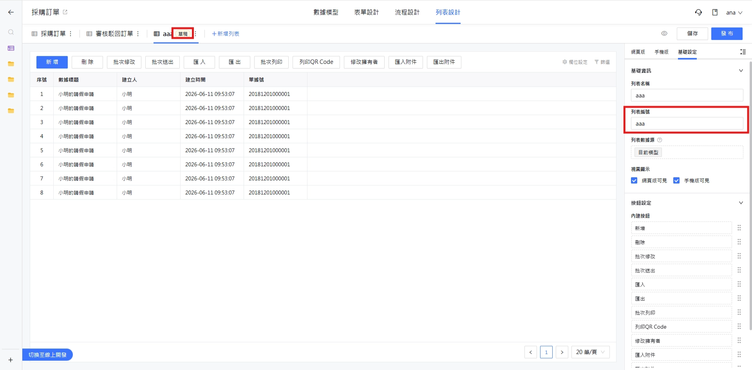This screenshot has height=370, width=752.
Task: Open the document help icon near ana
Action: pos(715,12)
